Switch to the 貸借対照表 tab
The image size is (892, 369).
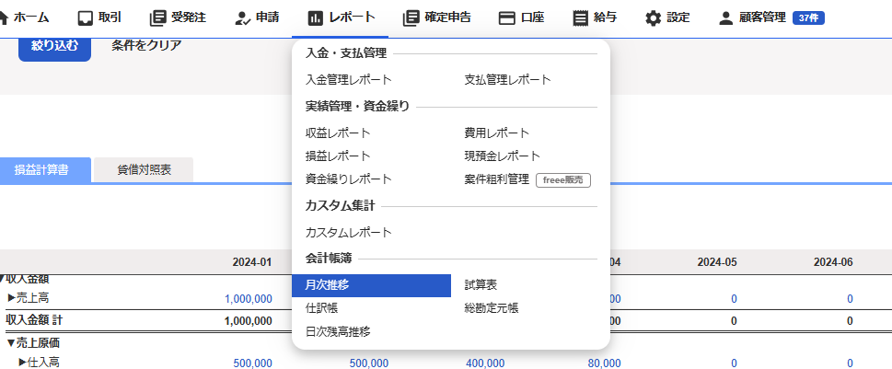click(x=144, y=170)
